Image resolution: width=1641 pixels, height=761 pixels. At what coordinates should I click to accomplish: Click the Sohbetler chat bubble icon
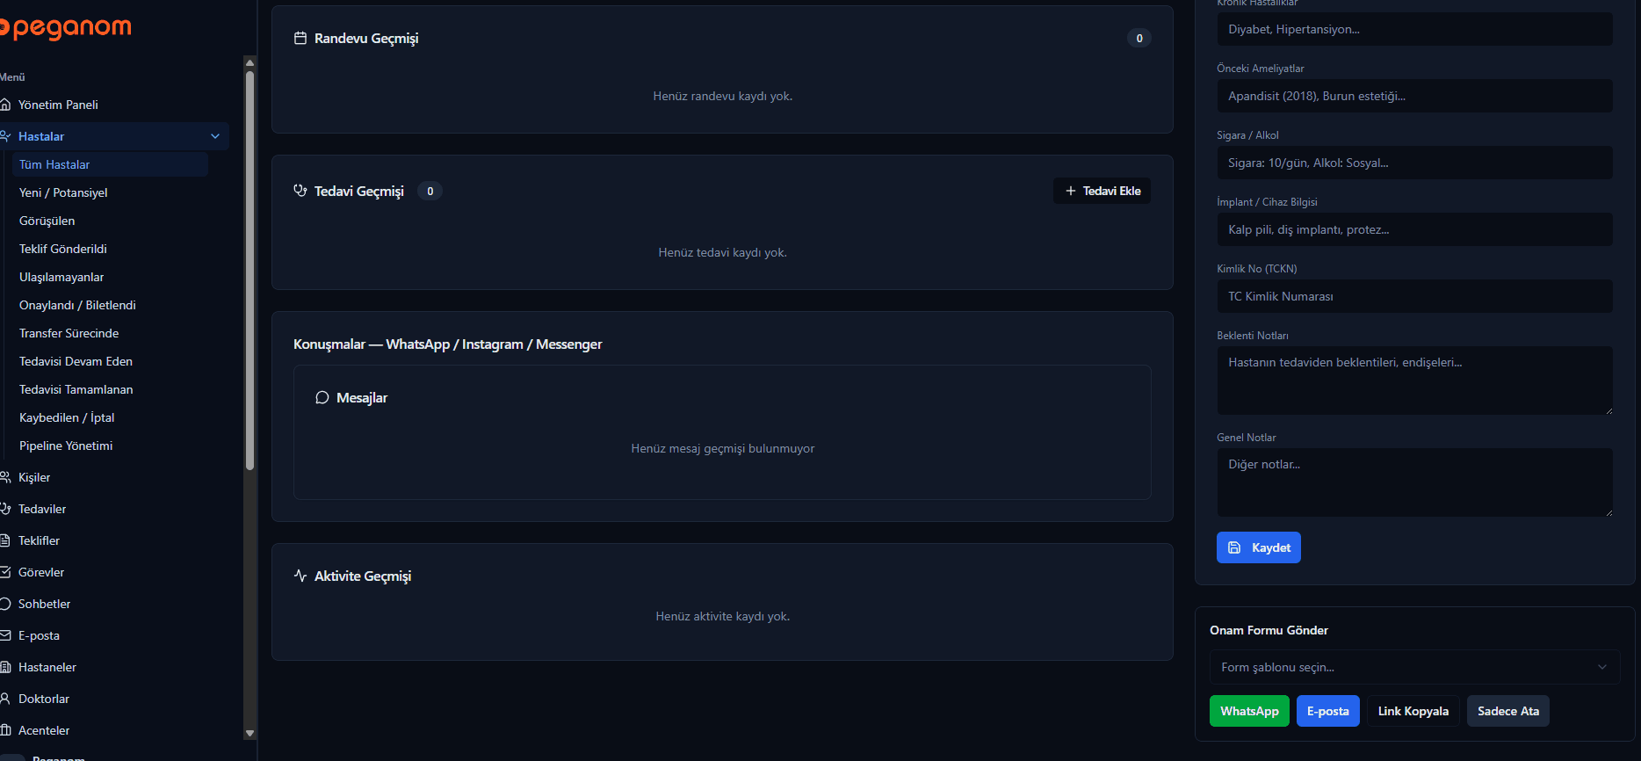tap(5, 604)
